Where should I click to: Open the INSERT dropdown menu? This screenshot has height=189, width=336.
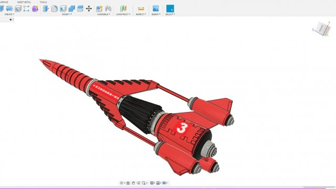click(156, 14)
